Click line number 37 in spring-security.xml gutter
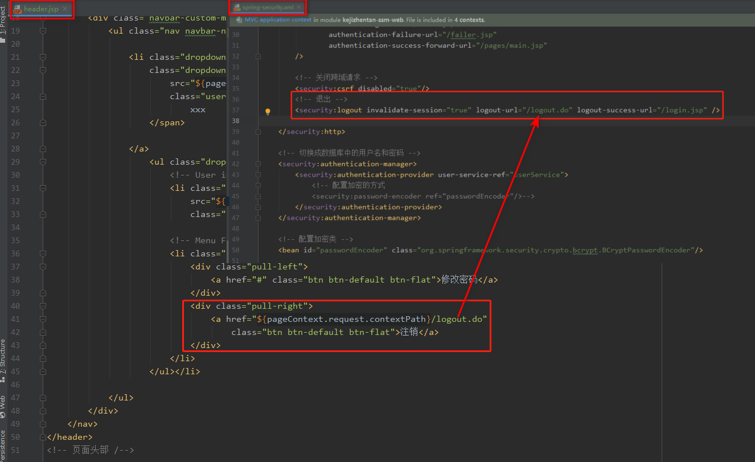The image size is (755, 462). click(236, 110)
